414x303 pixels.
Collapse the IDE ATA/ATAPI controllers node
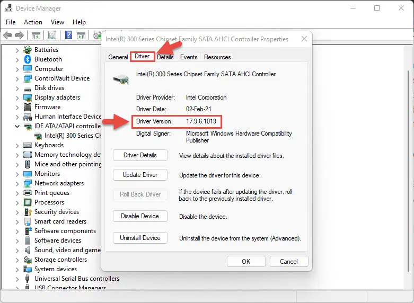coord(17,127)
